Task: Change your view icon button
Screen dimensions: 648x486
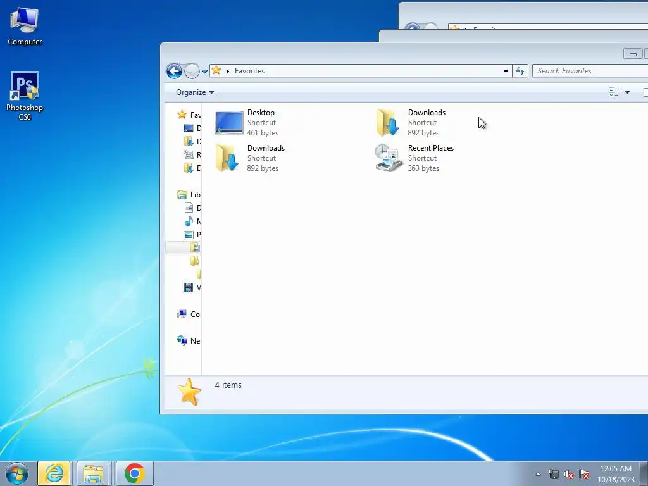Action: point(614,92)
